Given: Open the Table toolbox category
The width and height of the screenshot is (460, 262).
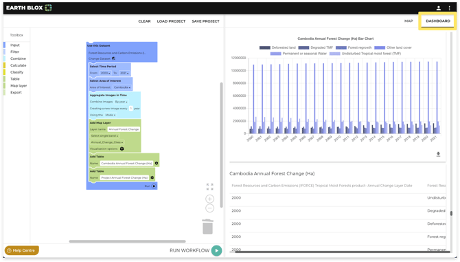Looking at the screenshot, I should pos(15,78).
